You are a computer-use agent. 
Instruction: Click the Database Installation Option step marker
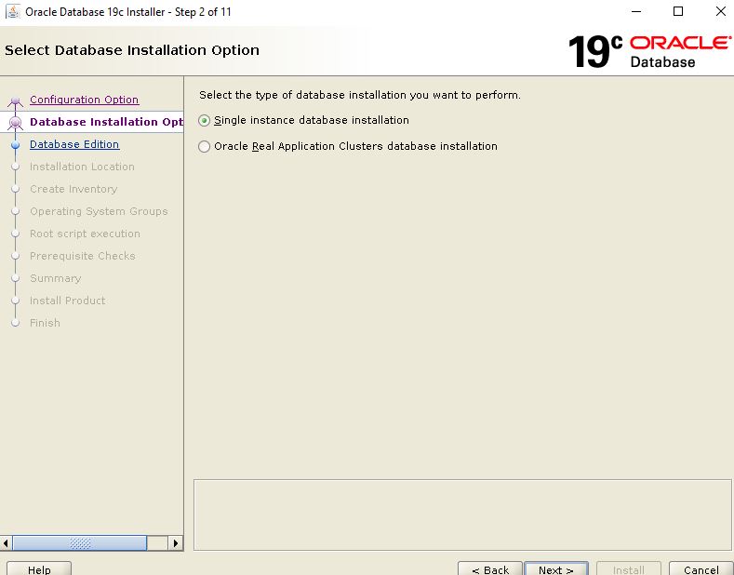[16, 122]
